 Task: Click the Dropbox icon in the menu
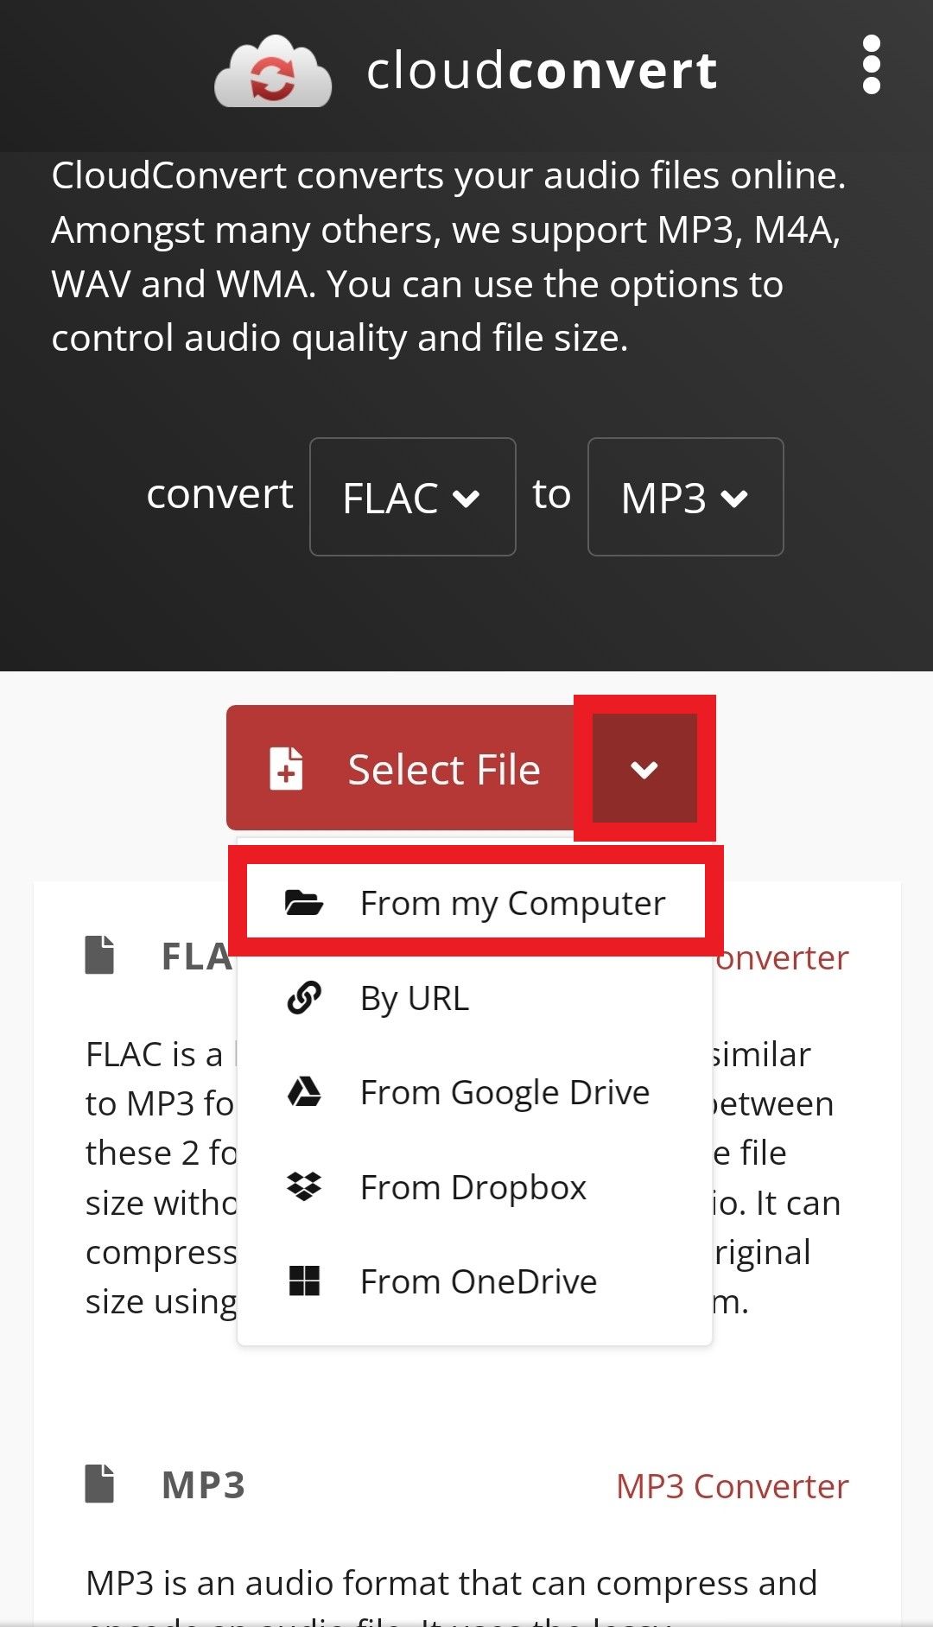click(x=304, y=1186)
